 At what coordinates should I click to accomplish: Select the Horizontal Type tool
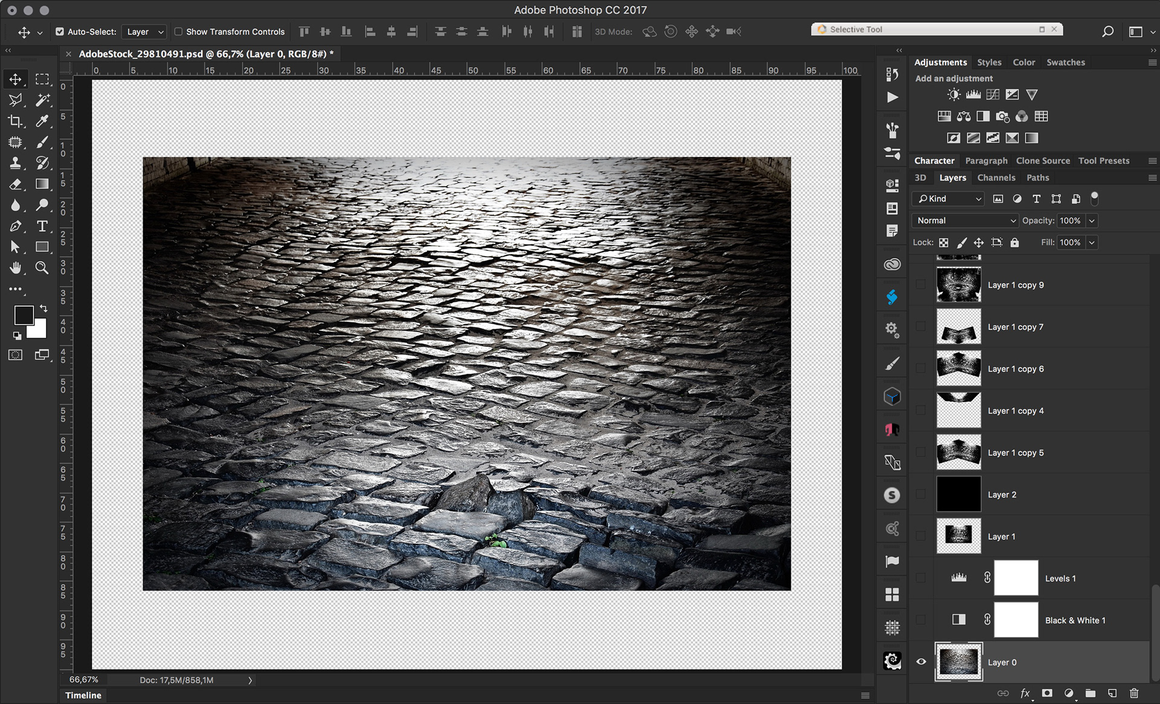click(42, 226)
